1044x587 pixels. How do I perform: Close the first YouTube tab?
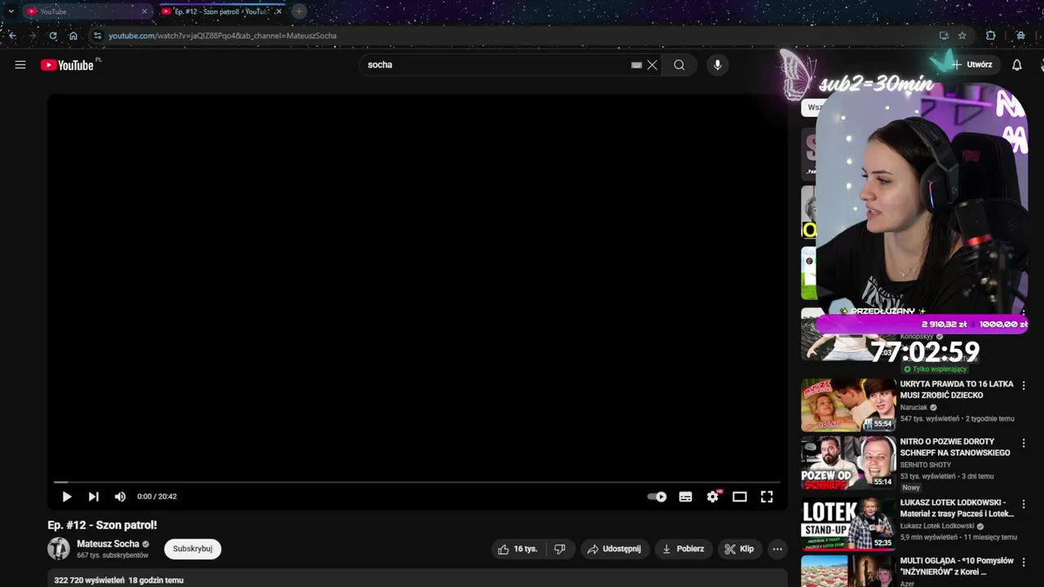[x=144, y=11]
